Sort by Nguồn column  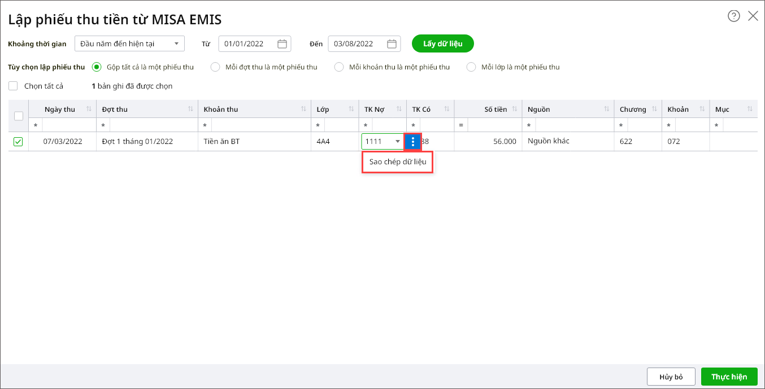click(x=607, y=109)
